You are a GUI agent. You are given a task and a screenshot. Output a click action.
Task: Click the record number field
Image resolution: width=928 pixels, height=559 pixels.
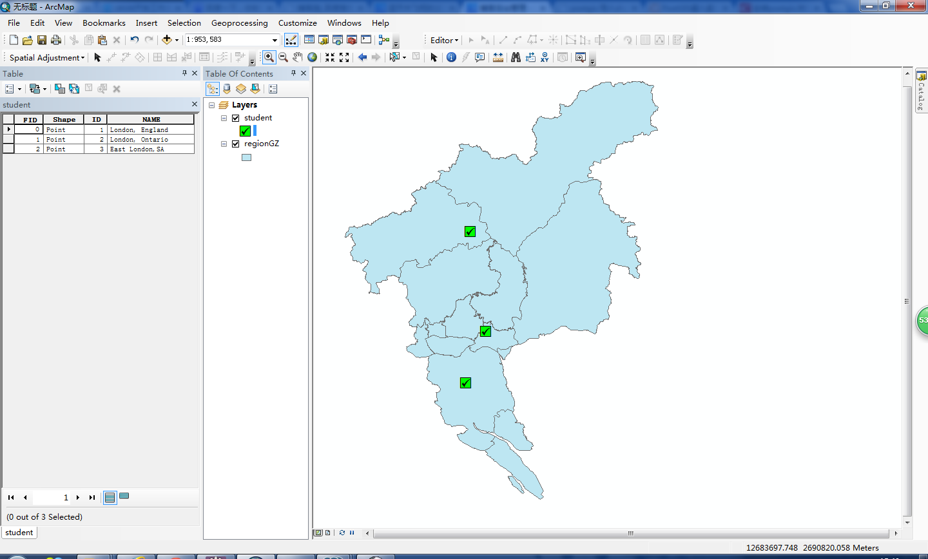coord(51,497)
